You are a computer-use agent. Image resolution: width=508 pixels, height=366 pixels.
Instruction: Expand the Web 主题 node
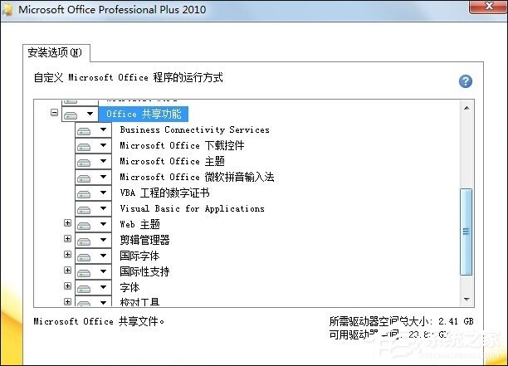click(68, 224)
